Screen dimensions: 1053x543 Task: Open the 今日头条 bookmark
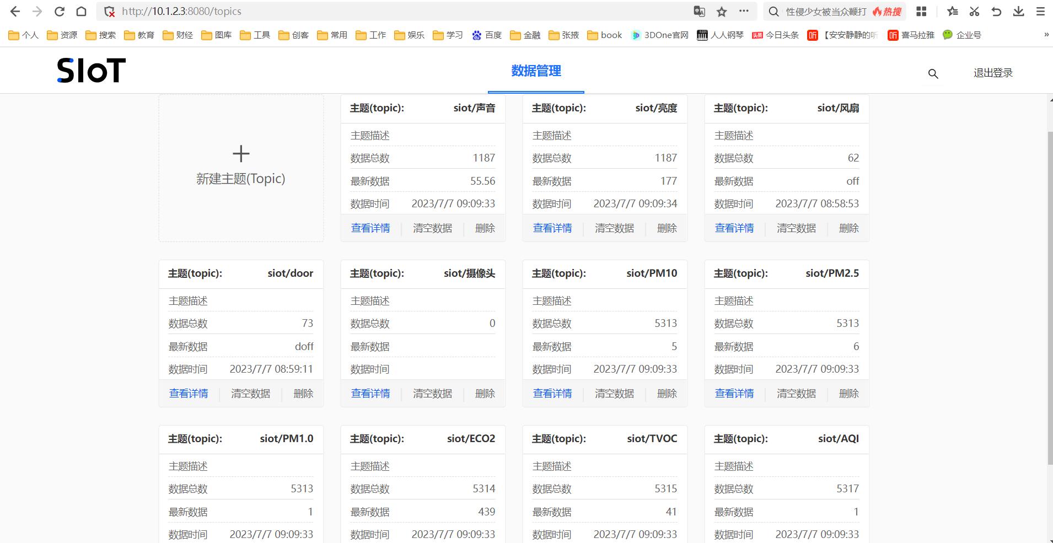tap(776, 35)
